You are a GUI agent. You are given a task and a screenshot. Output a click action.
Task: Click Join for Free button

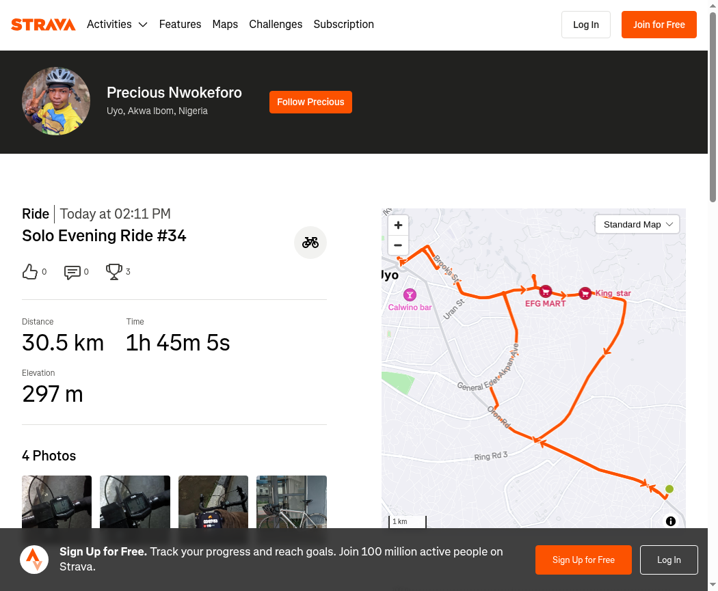click(659, 25)
